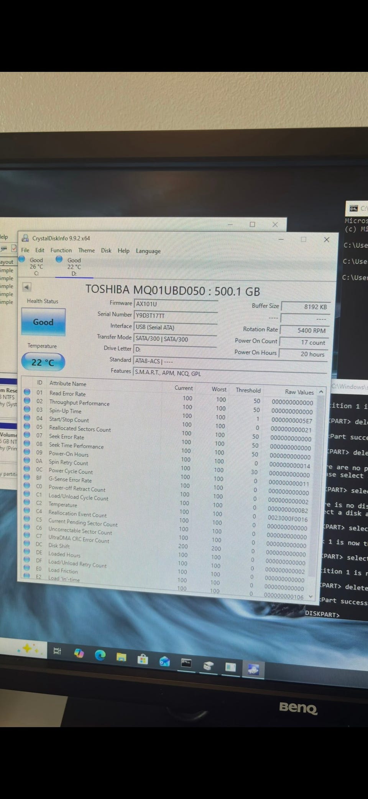Launch Copilot from the taskbar
The height and width of the screenshot is (799, 368).
click(x=79, y=653)
